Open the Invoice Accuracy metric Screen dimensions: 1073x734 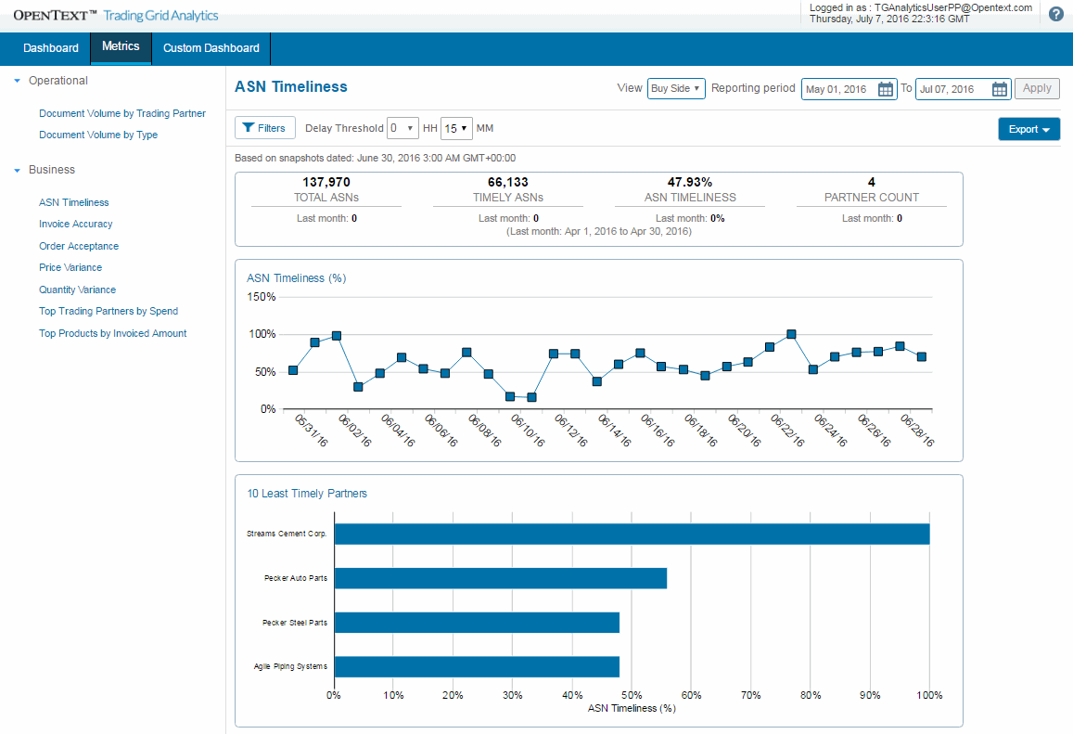75,224
